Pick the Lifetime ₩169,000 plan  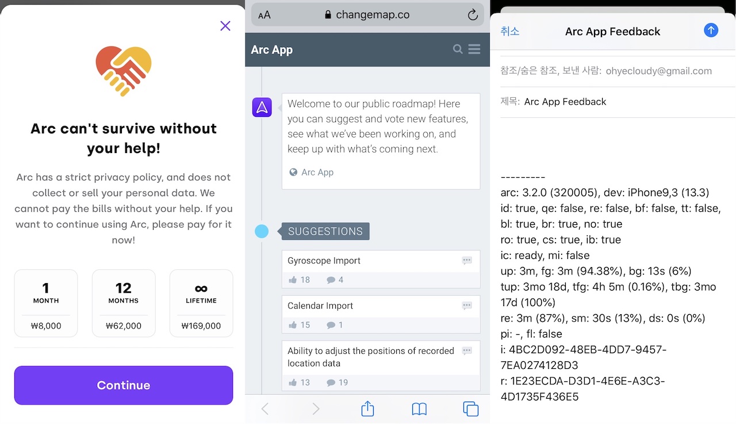click(201, 303)
